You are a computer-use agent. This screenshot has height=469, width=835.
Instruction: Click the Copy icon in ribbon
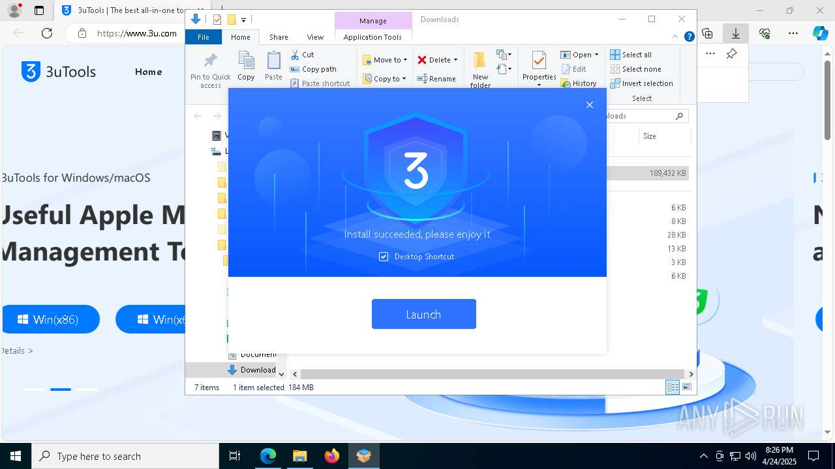[x=246, y=66]
